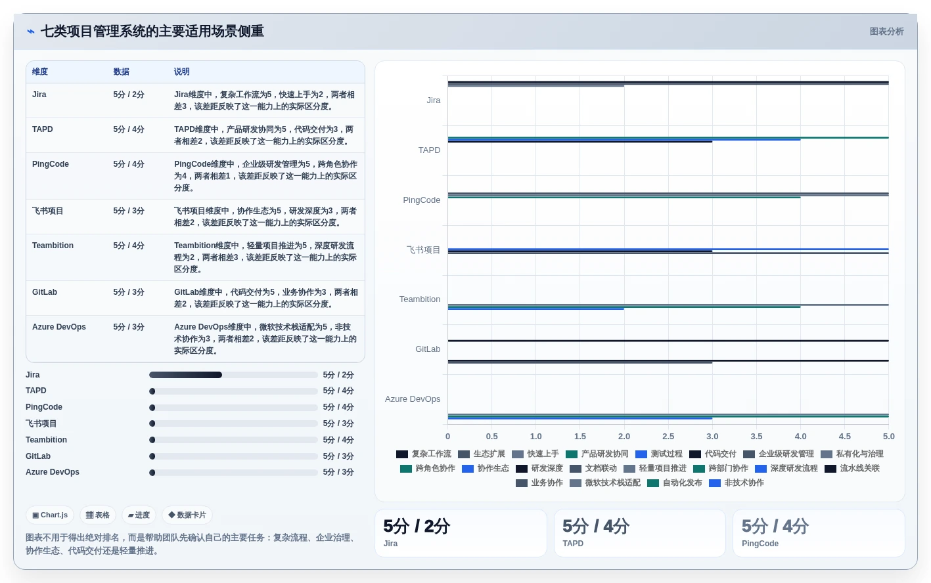Click the Azure DevOps axis label on chart
The image size is (931, 583).
click(413, 399)
